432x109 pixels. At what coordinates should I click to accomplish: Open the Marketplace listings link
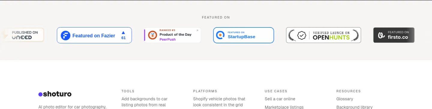[x=284, y=107]
